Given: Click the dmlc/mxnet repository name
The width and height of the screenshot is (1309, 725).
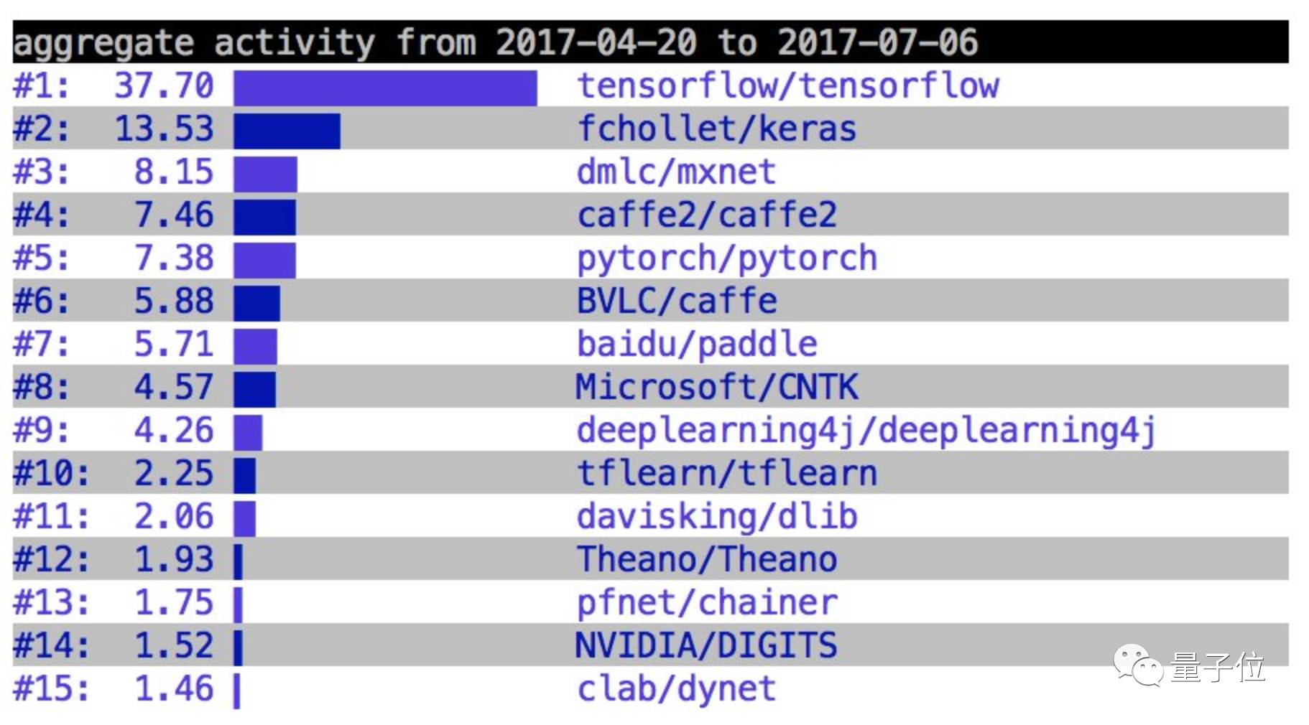Looking at the screenshot, I should [x=676, y=172].
